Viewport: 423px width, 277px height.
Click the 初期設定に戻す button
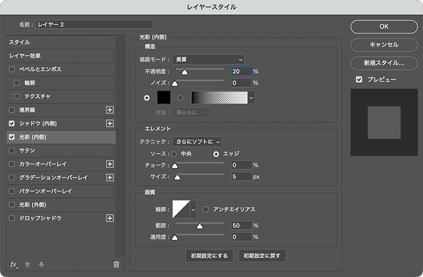(x=262, y=255)
